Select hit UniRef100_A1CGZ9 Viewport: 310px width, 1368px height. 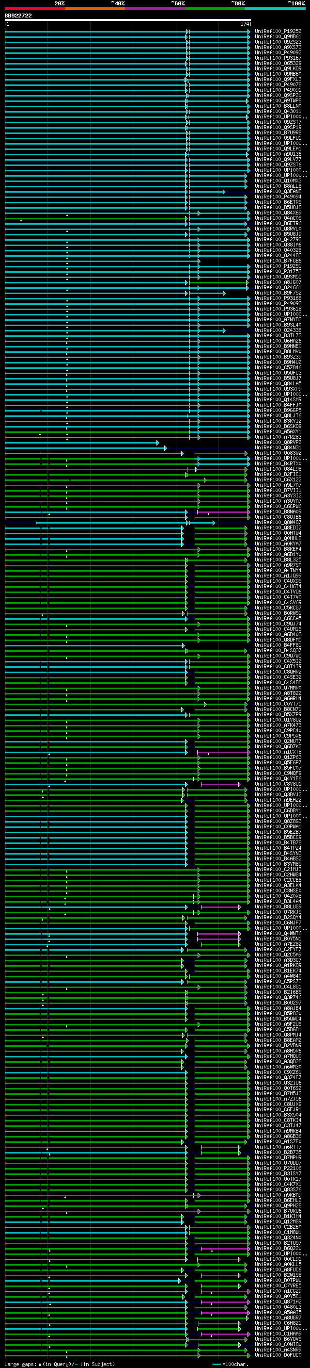coord(278,1291)
